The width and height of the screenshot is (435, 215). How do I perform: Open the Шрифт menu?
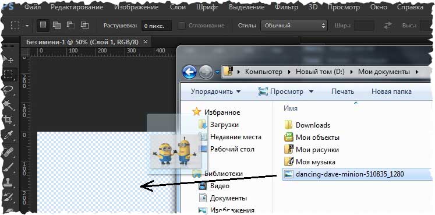point(207,7)
